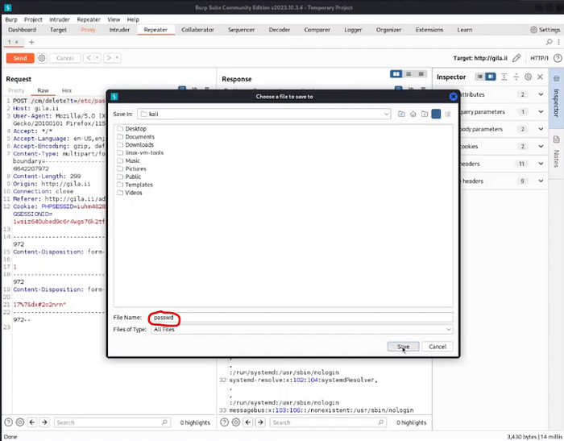This screenshot has width=564, height=441.
Task: Switch to the Decoder tab
Action: 279,30
